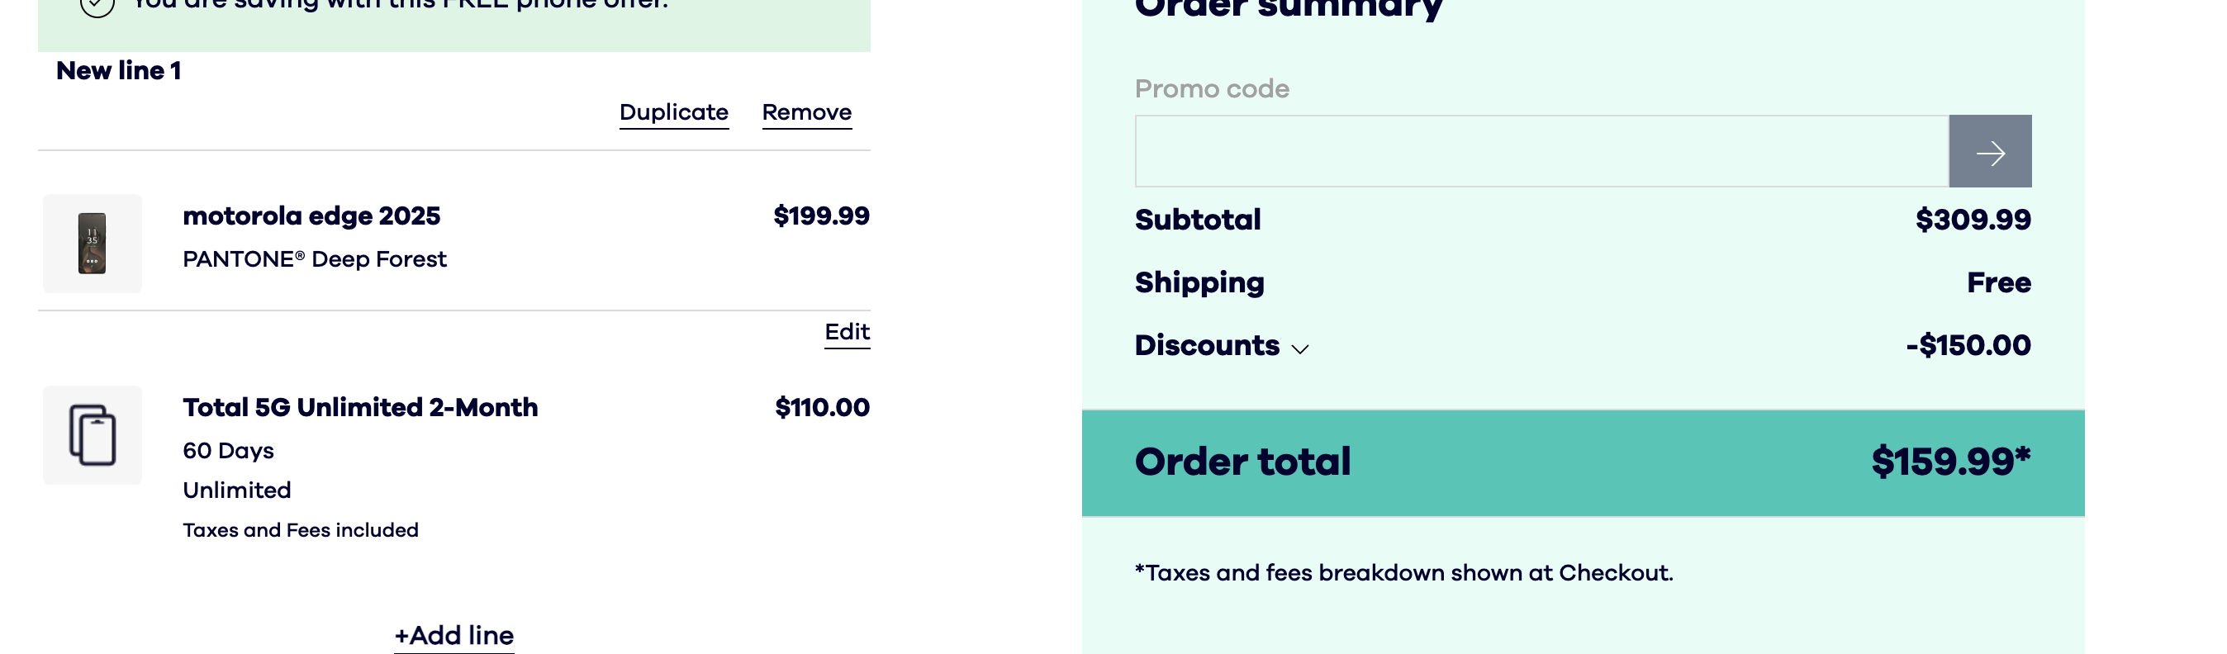Select the $110.00 plan price
Screen dimensions: 2227x654
pos(821,408)
